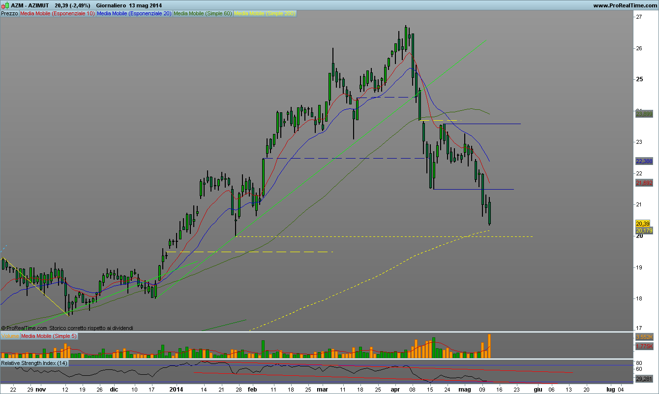Select the 20,39 current price tag
Image resolution: width=659 pixels, height=394 pixels.
pyautogui.click(x=644, y=224)
